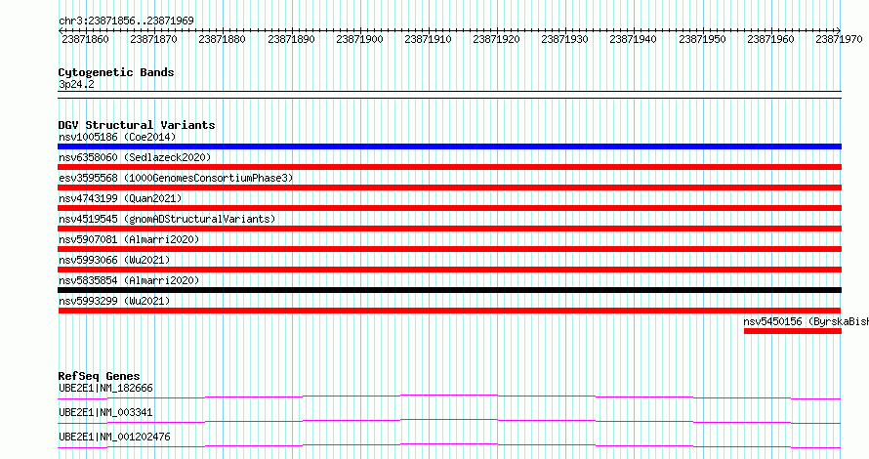Click ruler position 23871900

(359, 39)
